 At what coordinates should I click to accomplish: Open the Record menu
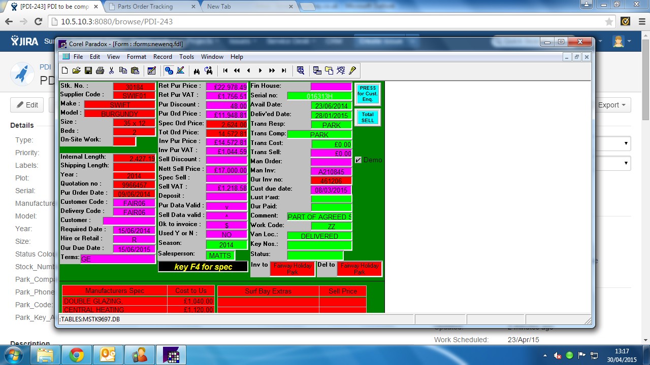pos(162,57)
